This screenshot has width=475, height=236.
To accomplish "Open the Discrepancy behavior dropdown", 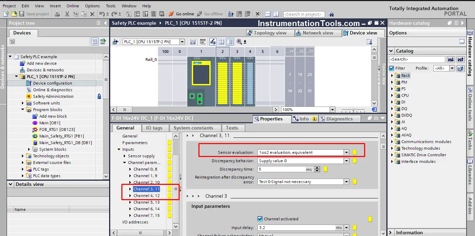I will click(x=346, y=161).
